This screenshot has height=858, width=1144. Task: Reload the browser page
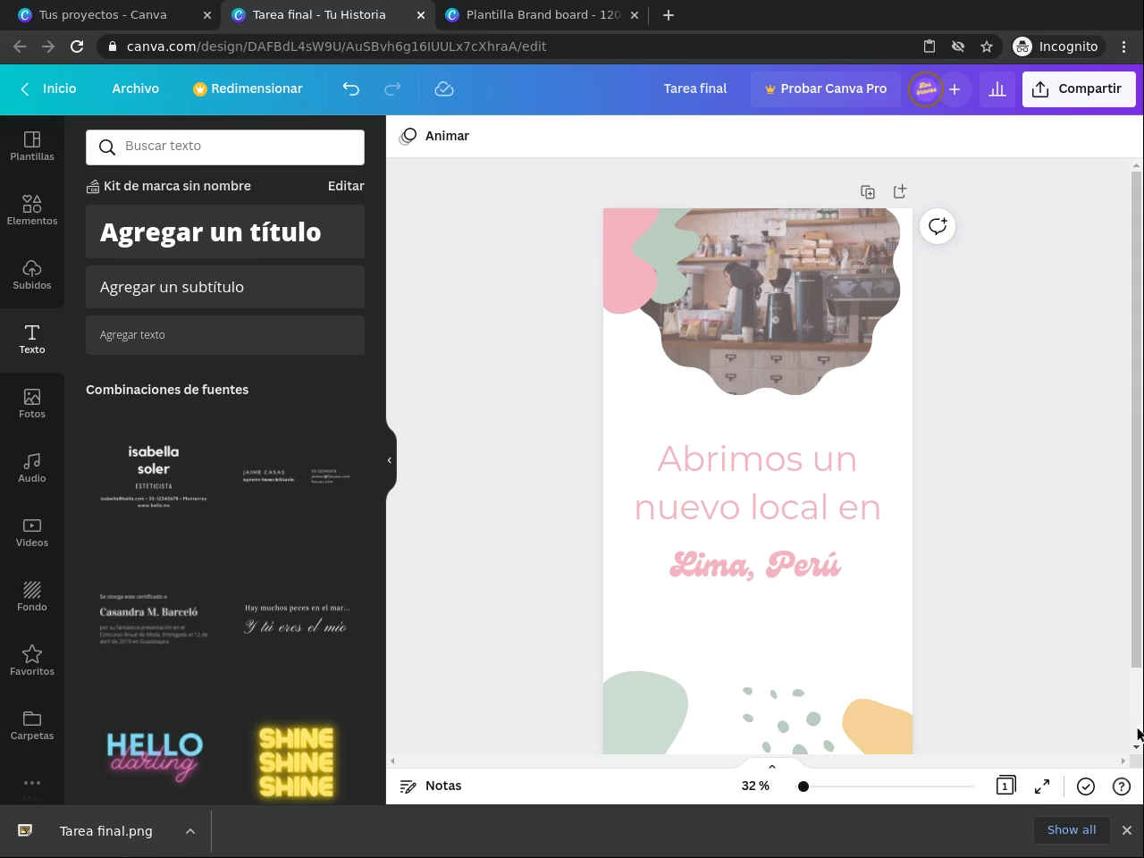(x=77, y=46)
